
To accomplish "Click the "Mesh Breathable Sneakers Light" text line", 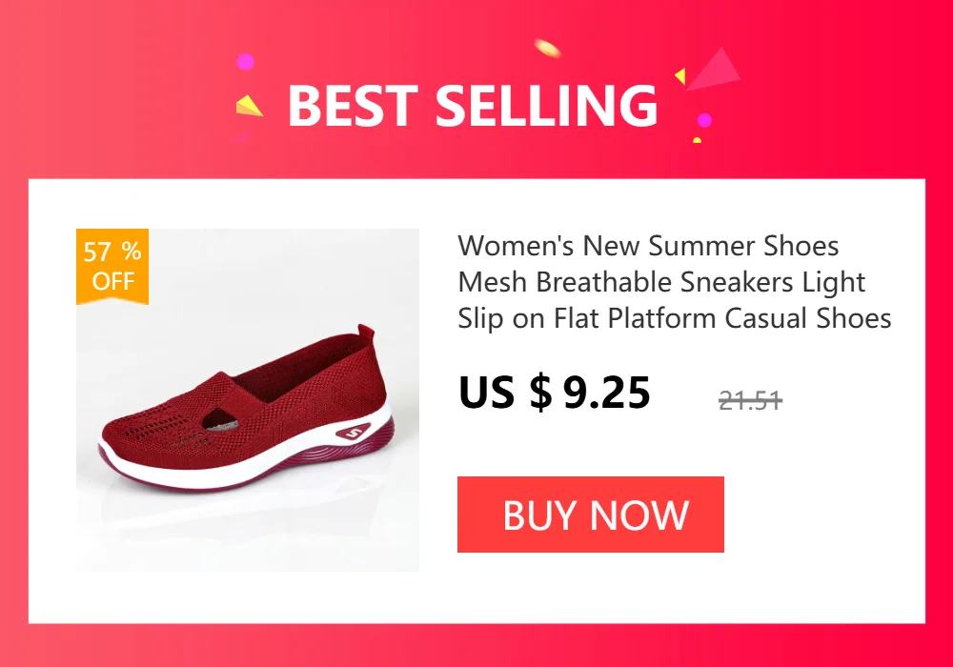I will [x=661, y=282].
